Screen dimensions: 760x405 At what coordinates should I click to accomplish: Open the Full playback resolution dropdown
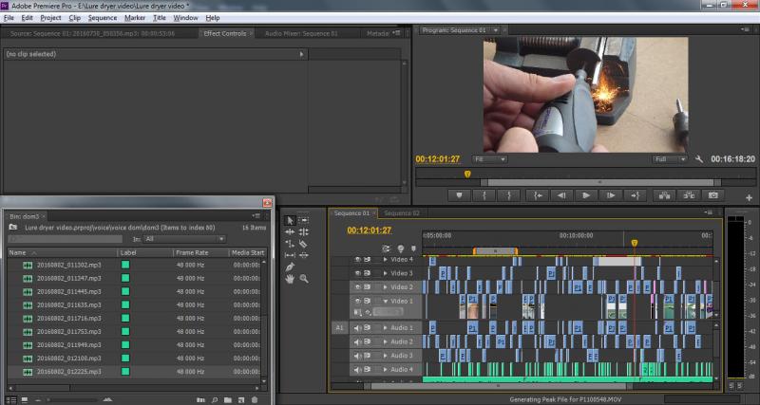pyautogui.click(x=670, y=159)
